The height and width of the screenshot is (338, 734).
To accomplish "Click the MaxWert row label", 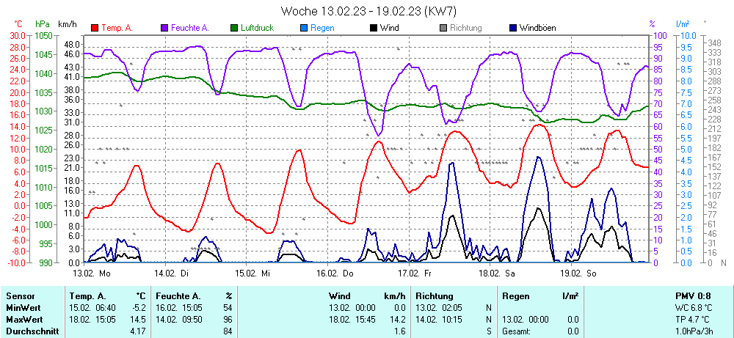I will (x=26, y=320).
